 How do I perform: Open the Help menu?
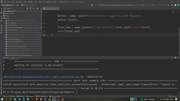(x=55, y=2)
